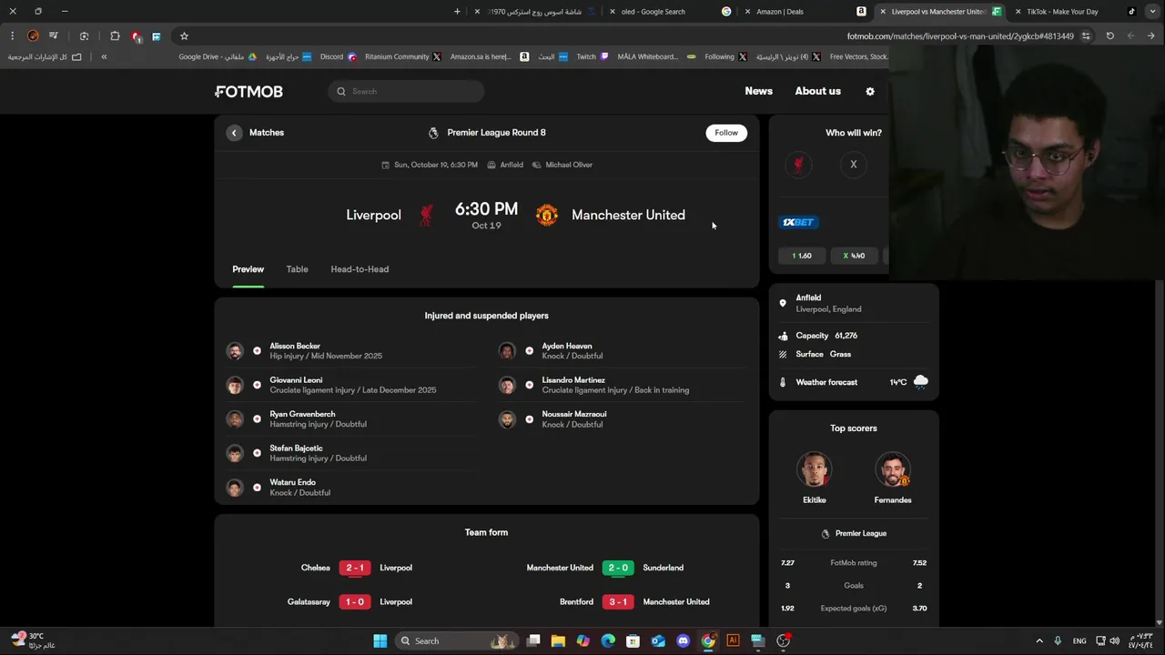
Task: Click the Manchester United crest in header
Action: coord(547,215)
